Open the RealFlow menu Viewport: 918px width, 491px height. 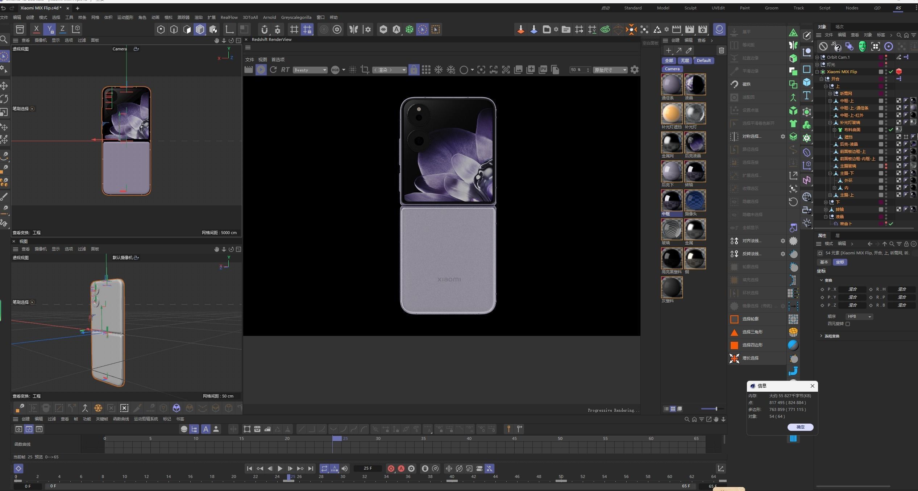tap(229, 17)
